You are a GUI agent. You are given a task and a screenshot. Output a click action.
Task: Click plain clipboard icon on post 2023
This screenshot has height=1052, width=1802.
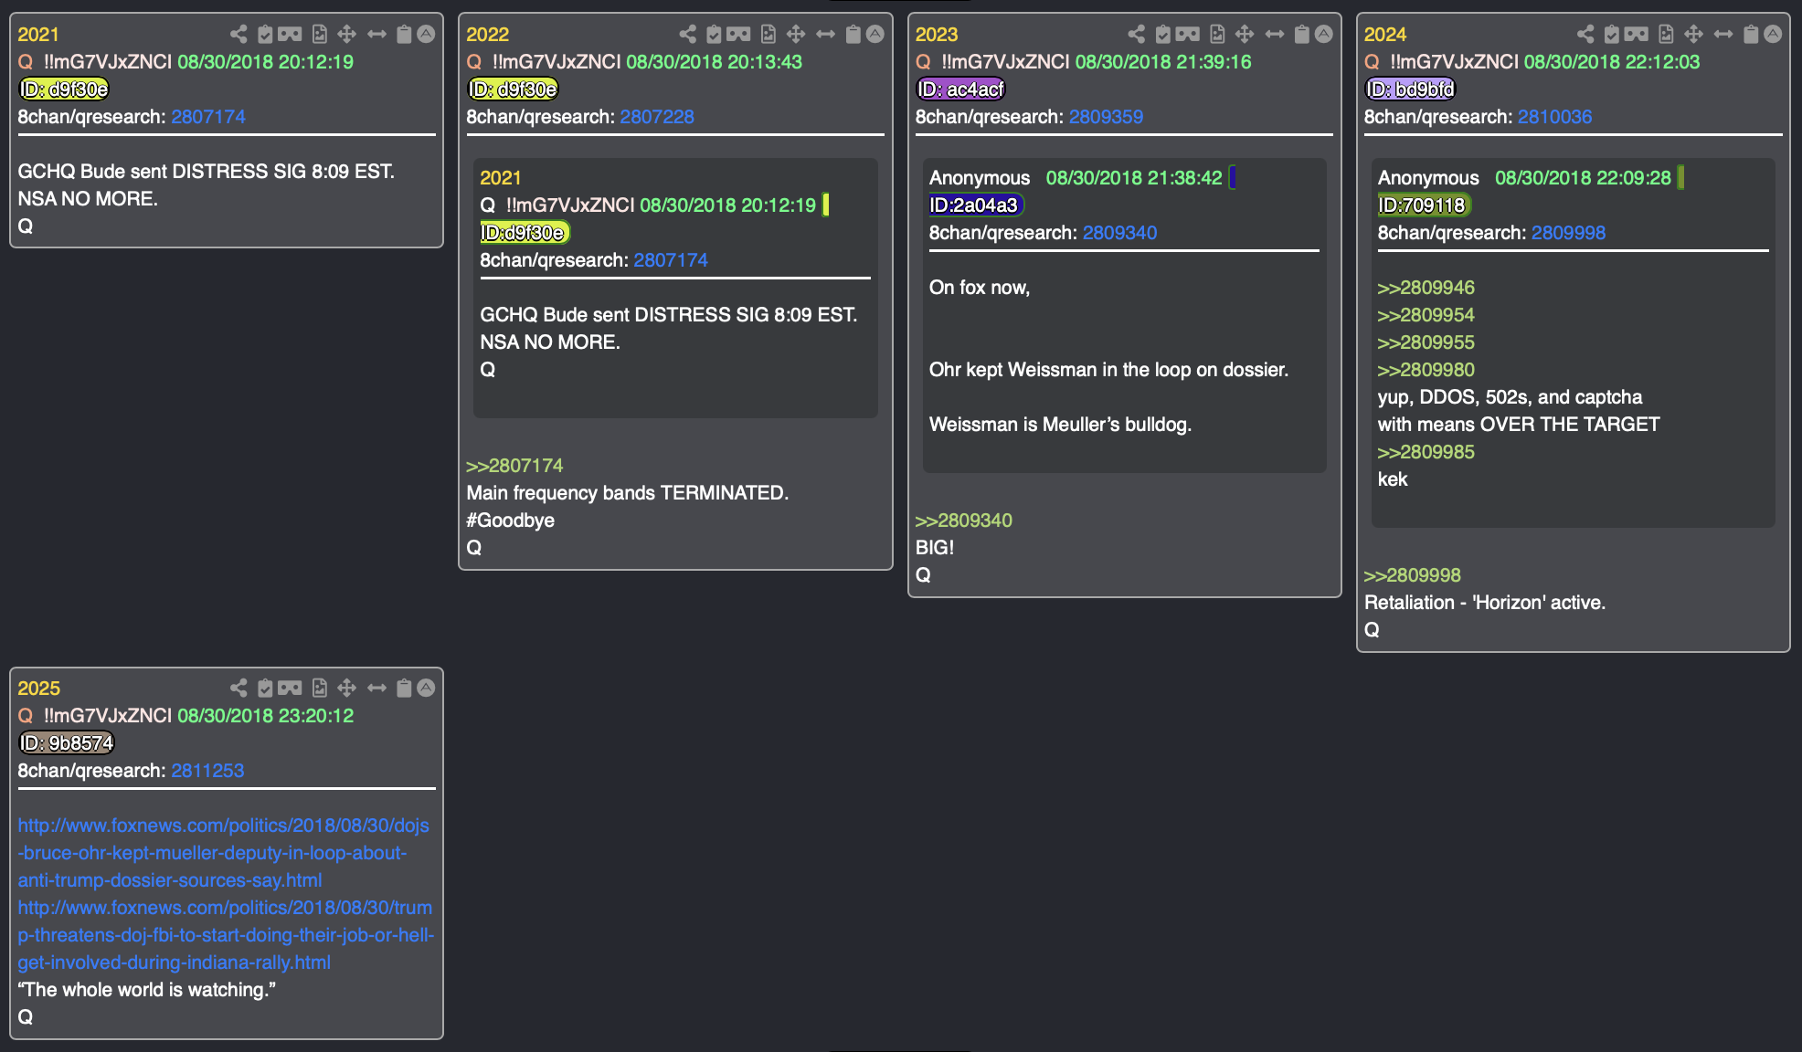tap(1301, 34)
